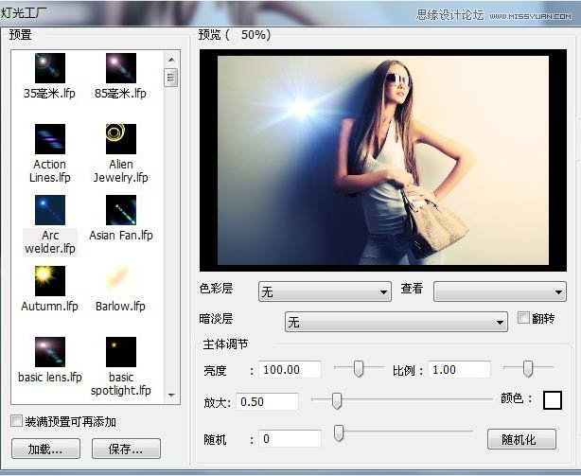Screen dimensions: 581x476
Task: Select the Arc welder.lfp preset
Action: pyautogui.click(x=49, y=210)
